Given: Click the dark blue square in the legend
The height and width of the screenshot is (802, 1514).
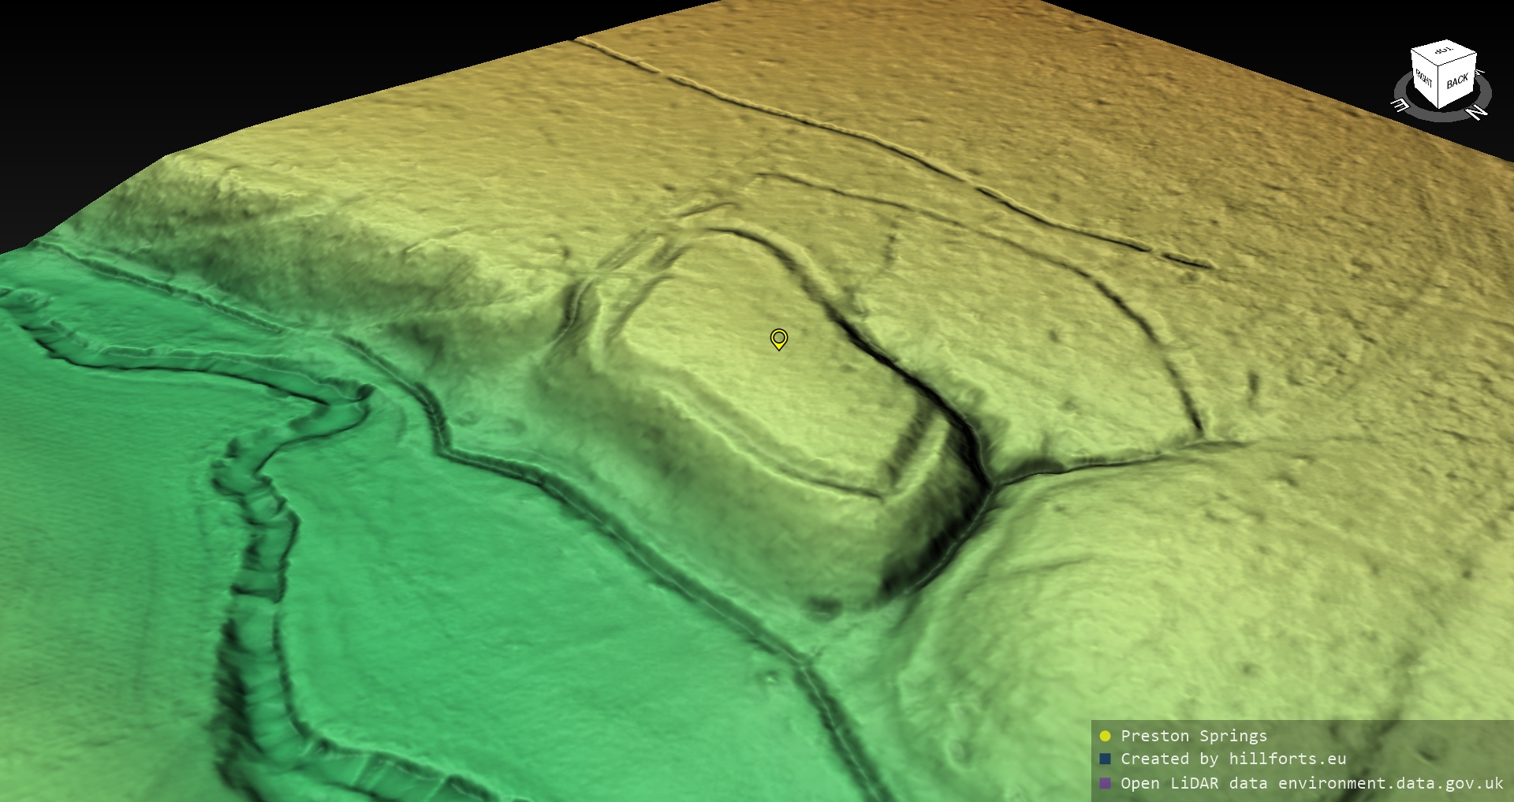Looking at the screenshot, I should (1105, 759).
